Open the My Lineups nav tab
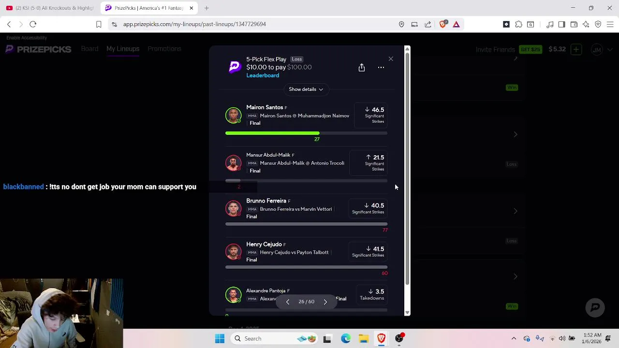Screen dimensions: 619x348 pyautogui.click(x=123, y=49)
